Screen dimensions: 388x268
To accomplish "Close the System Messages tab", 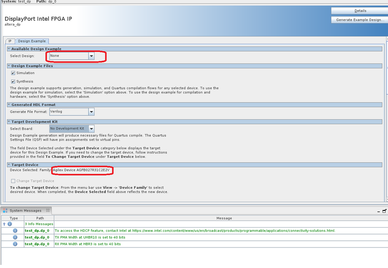I will pos(48,210).
